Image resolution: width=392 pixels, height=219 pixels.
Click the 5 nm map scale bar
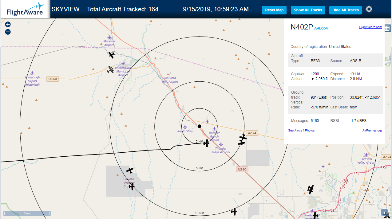click(x=27, y=213)
